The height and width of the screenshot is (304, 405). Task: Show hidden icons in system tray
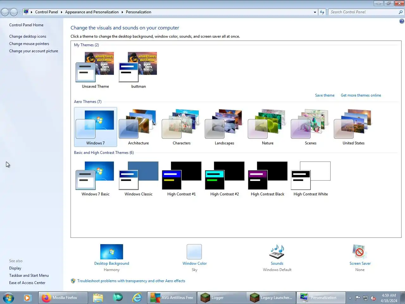[x=350, y=298]
